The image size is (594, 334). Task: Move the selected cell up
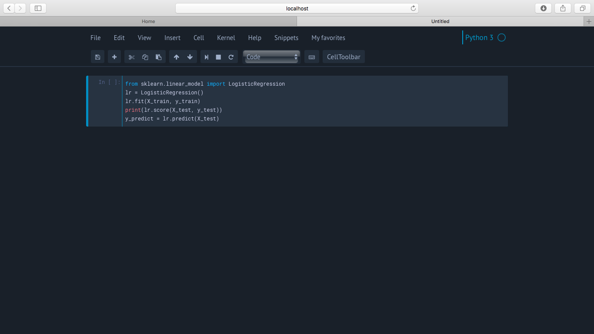point(176,57)
